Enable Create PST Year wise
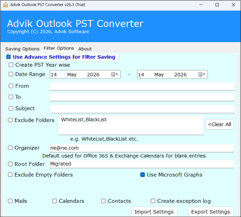Viewport: 241px width, 217px height. tap(11, 65)
